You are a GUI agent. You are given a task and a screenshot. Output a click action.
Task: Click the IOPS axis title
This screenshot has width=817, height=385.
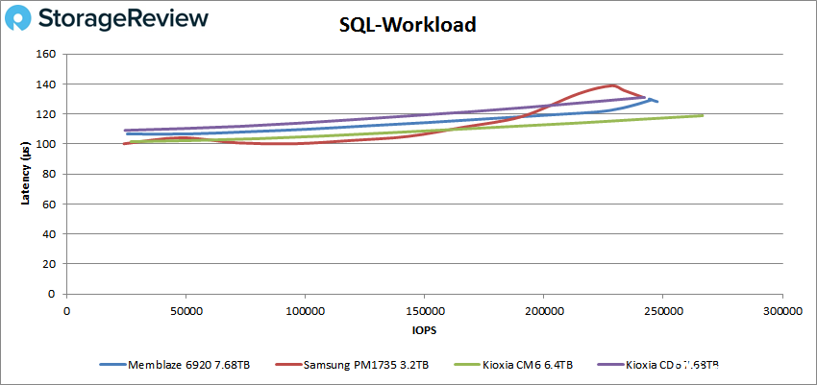424,330
